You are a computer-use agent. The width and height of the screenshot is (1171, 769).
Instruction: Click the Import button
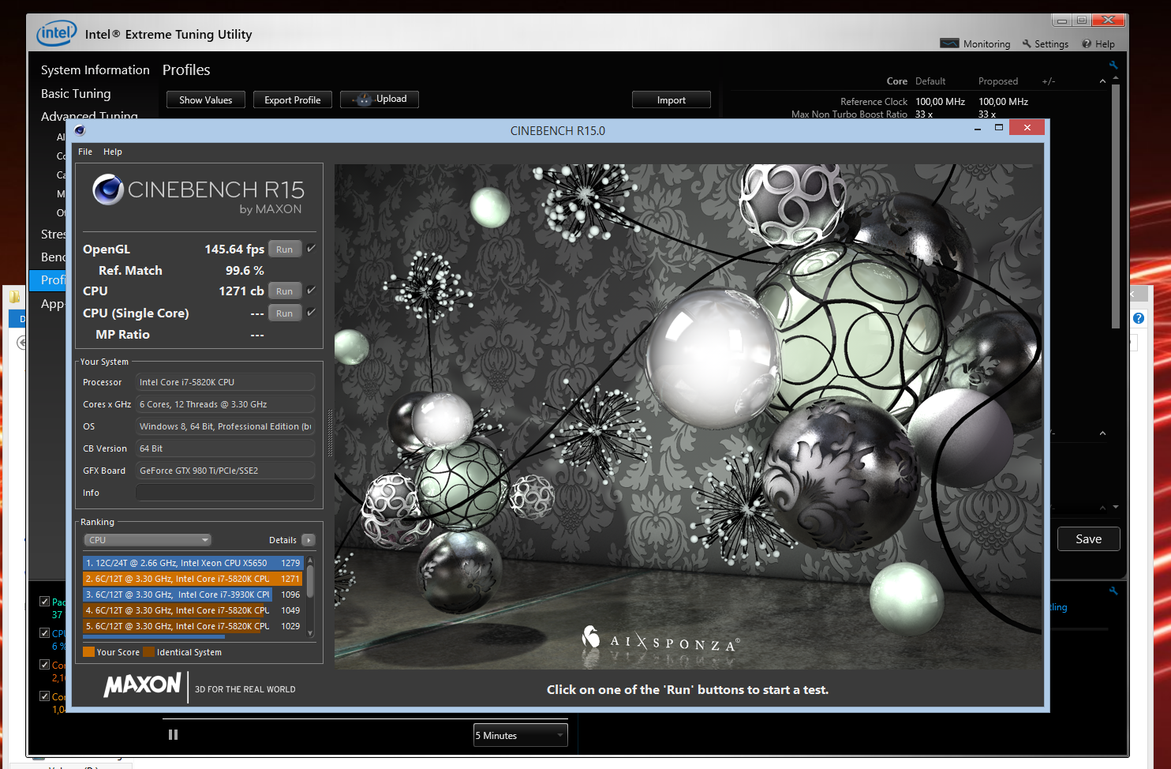[x=672, y=100]
